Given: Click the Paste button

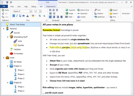Looking at the screenshot, I should (5, 10).
